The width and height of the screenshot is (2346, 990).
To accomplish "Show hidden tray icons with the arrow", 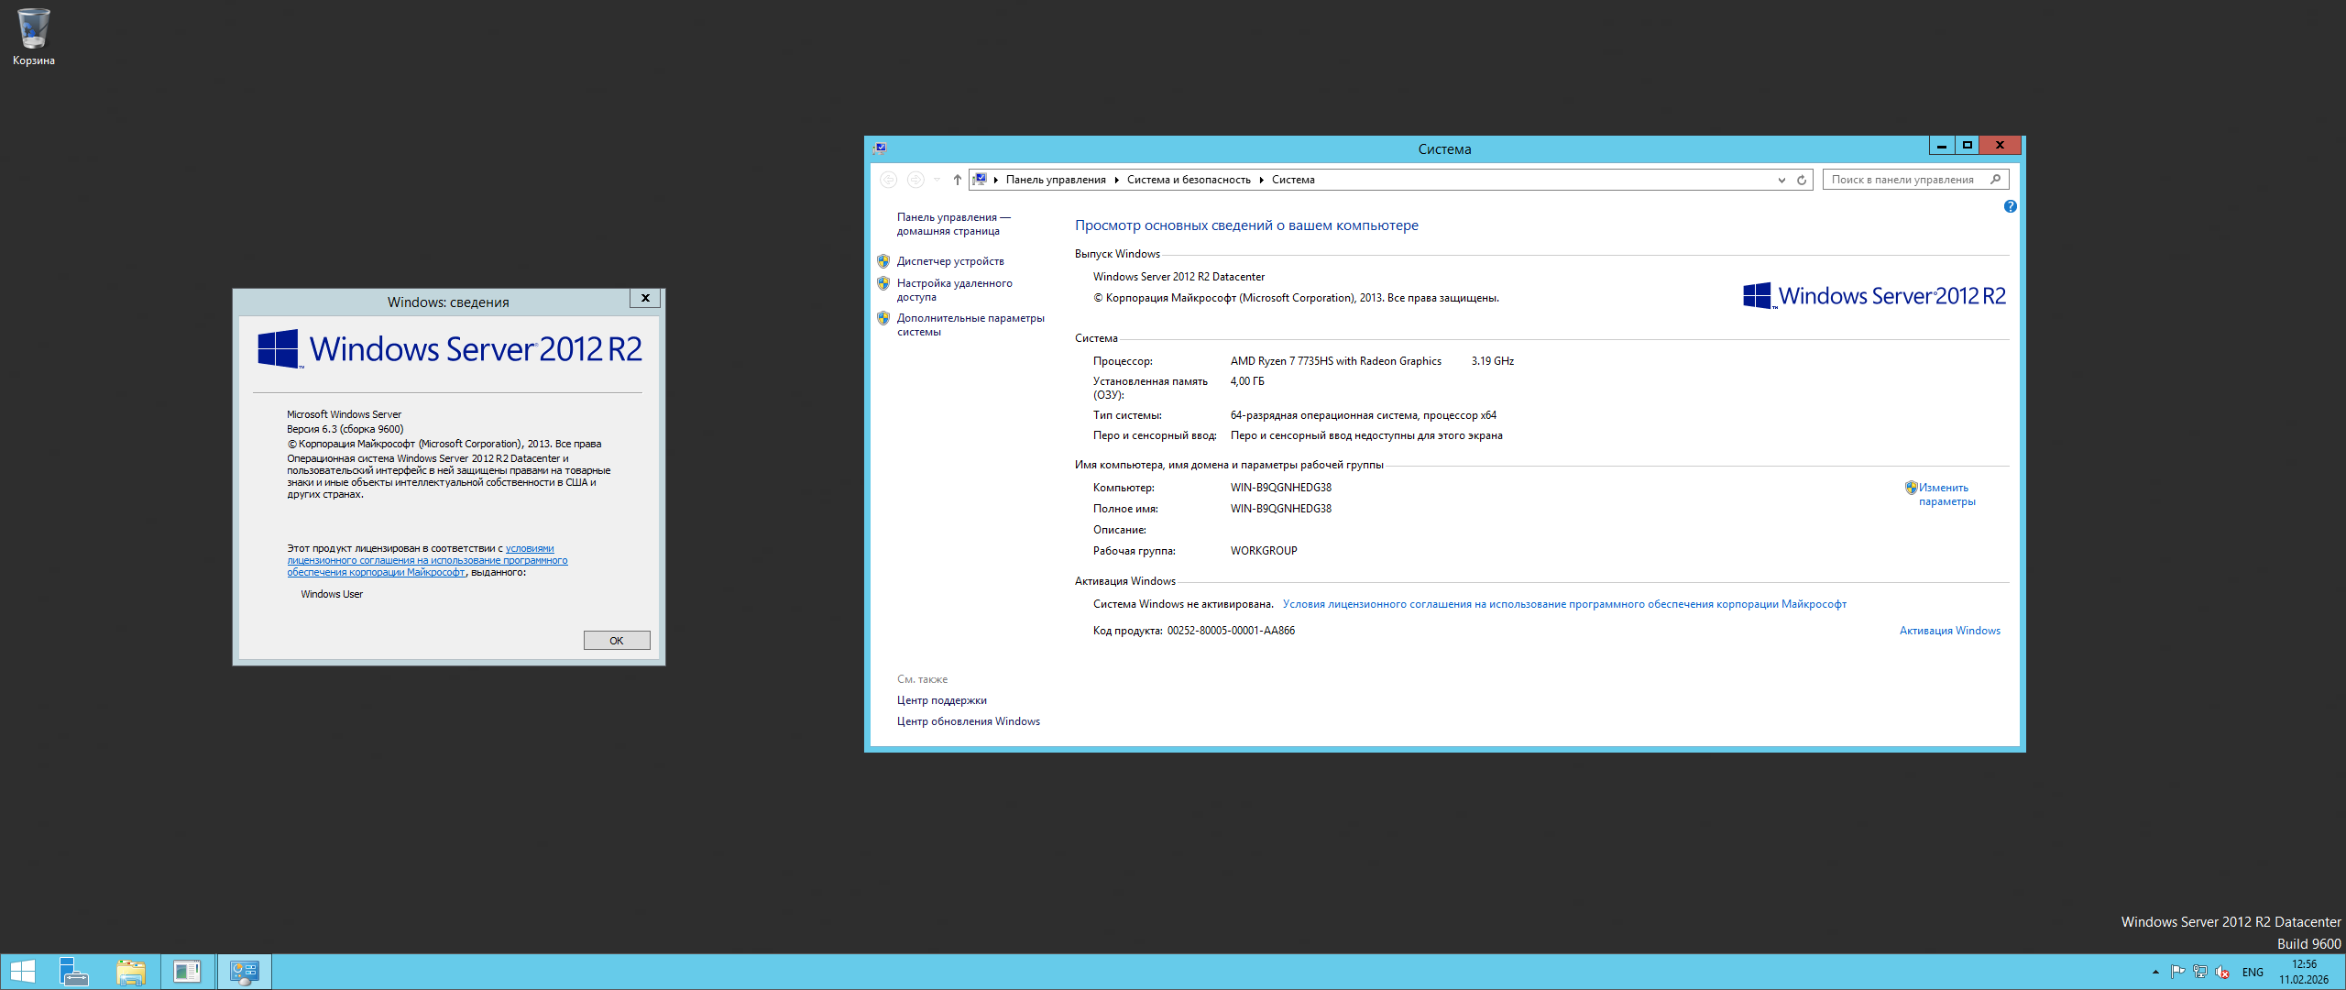I will click(2155, 972).
